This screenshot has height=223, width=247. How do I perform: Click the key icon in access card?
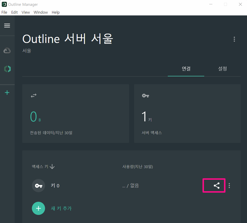pos(146,96)
